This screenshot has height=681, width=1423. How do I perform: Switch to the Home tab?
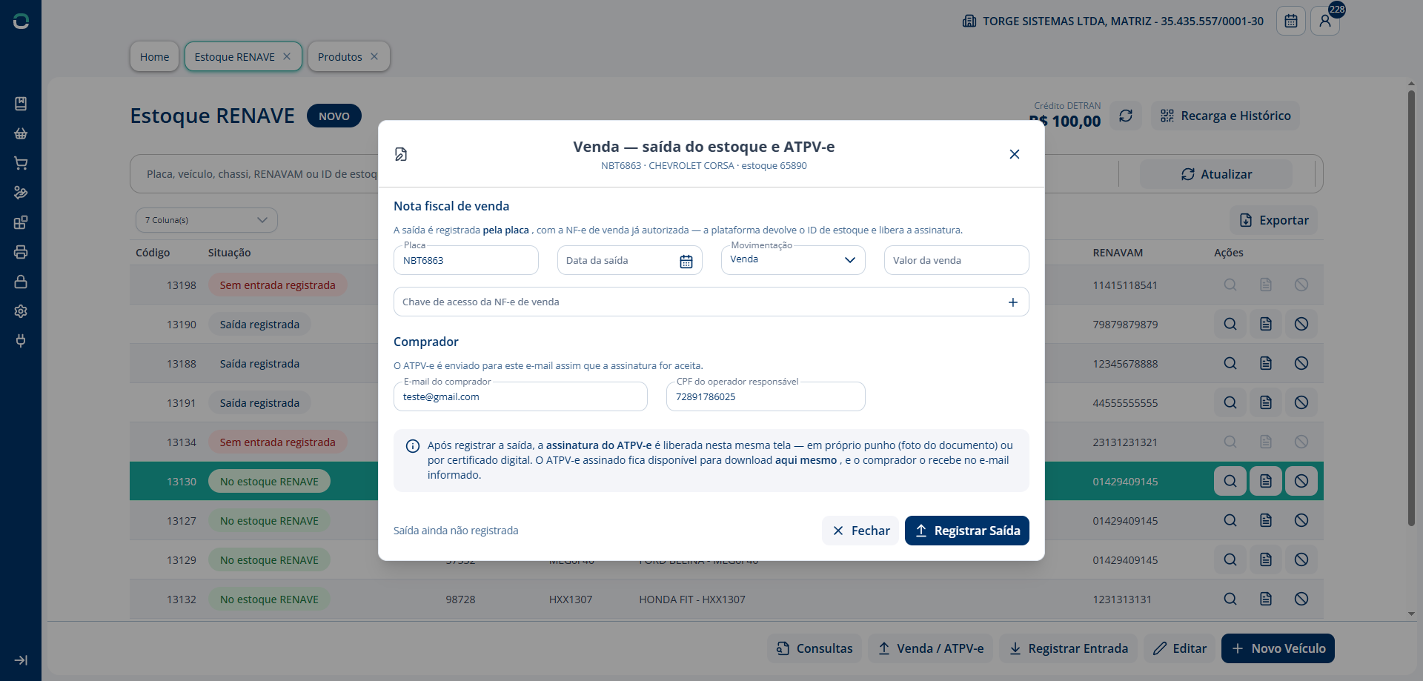[154, 56]
